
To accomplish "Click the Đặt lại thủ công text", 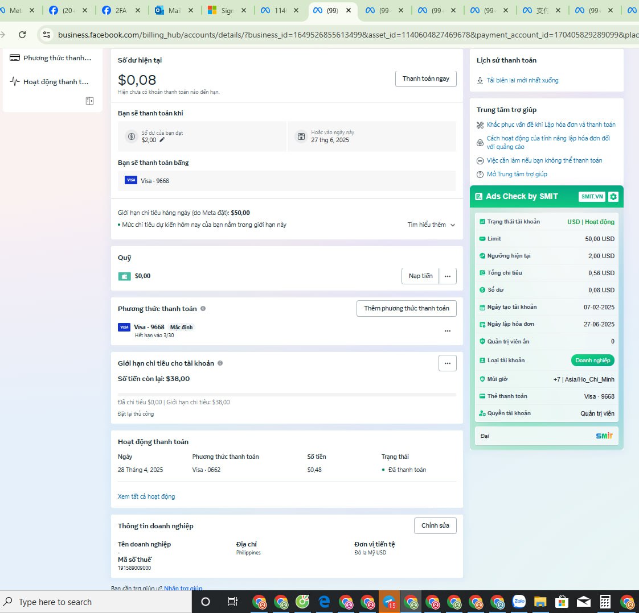I will [136, 413].
